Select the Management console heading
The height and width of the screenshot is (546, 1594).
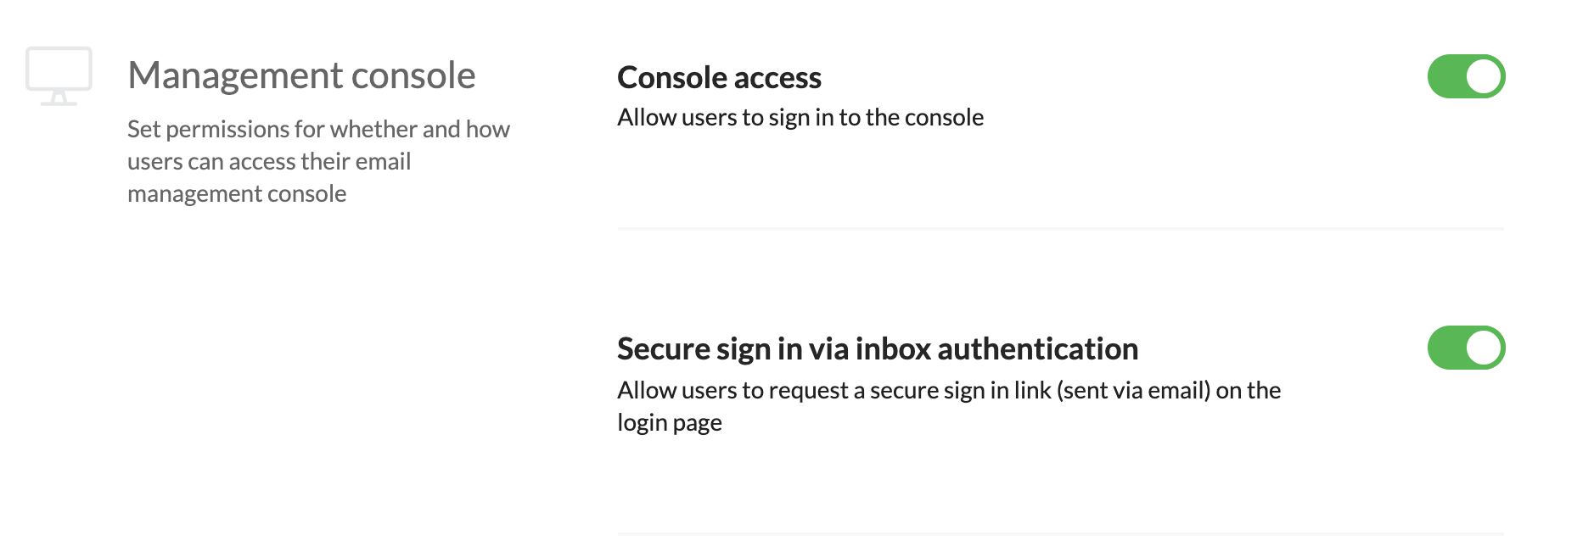[x=301, y=75]
